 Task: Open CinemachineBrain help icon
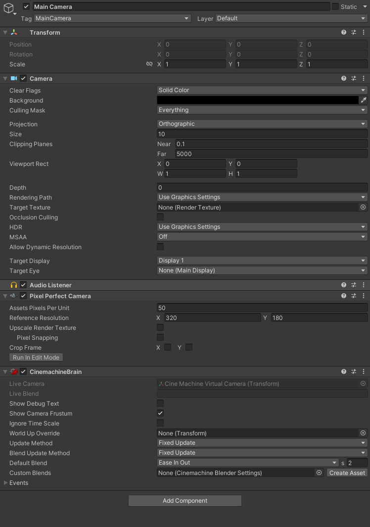(343, 371)
